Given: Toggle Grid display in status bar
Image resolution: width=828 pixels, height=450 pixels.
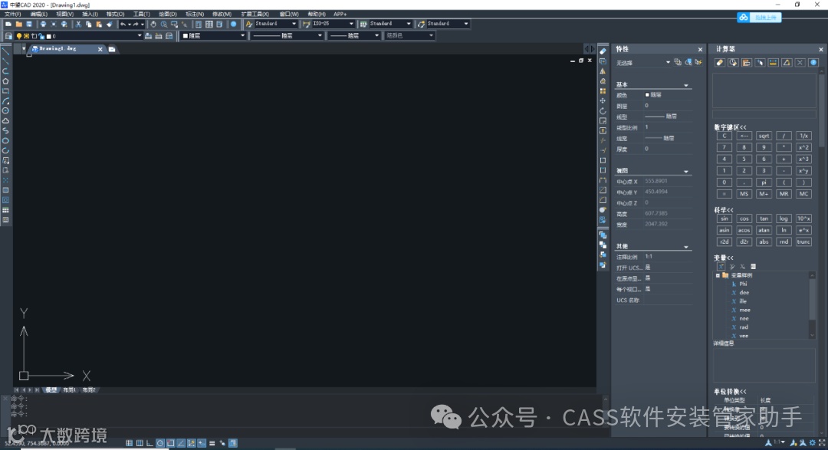Looking at the screenshot, I should pos(140,443).
